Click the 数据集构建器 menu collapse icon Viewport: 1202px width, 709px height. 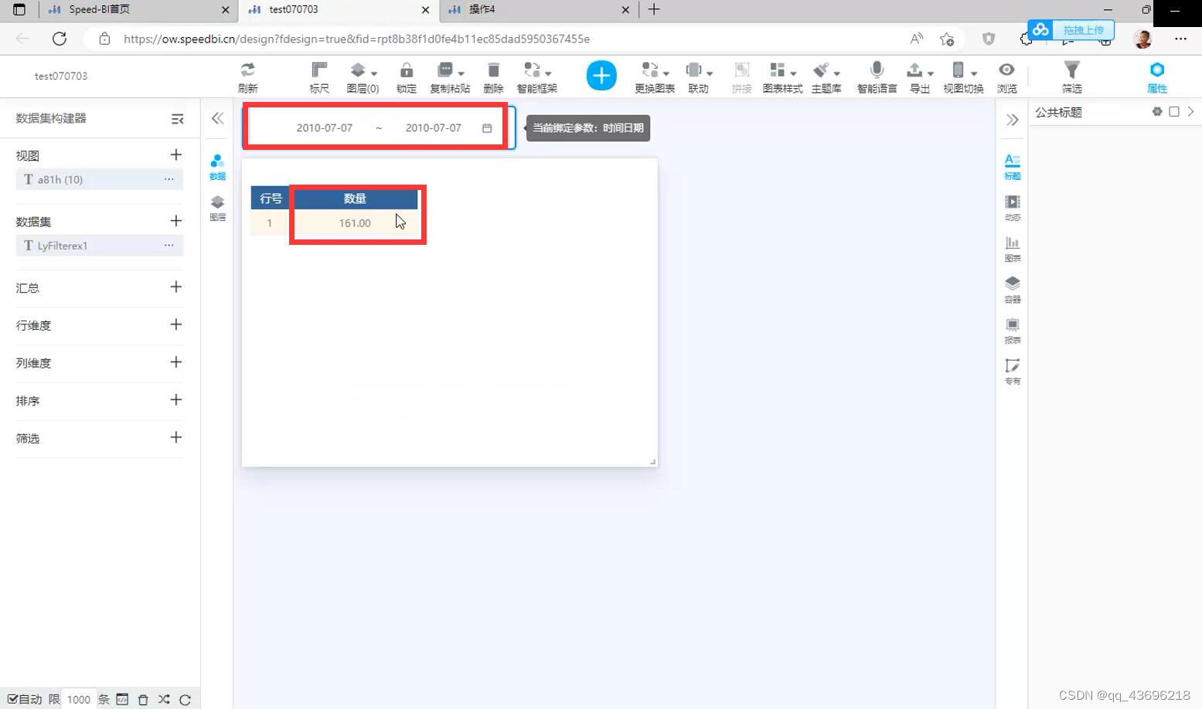[x=177, y=119]
